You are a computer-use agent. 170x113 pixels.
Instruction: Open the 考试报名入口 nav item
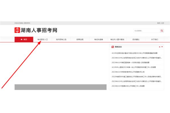pyautogui.click(x=42, y=40)
